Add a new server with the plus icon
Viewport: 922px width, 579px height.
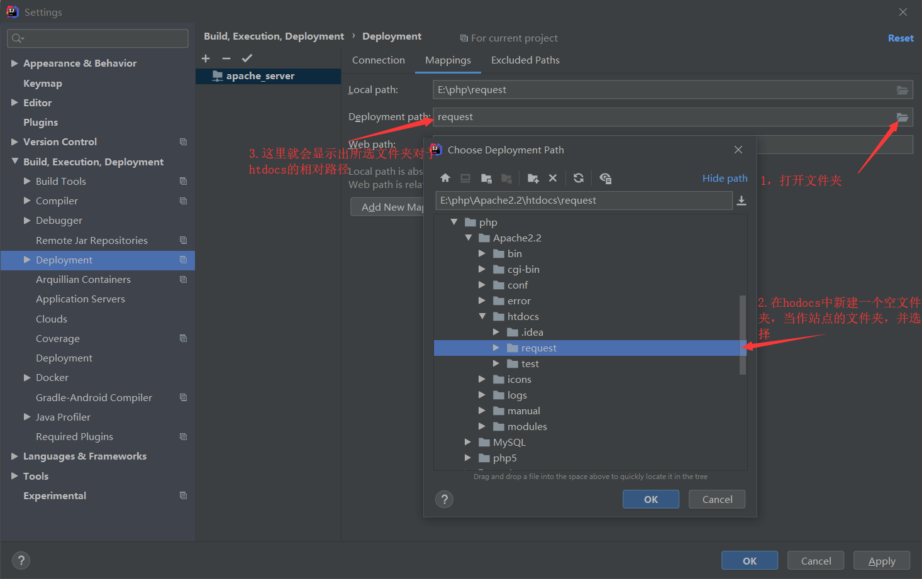tap(206, 58)
